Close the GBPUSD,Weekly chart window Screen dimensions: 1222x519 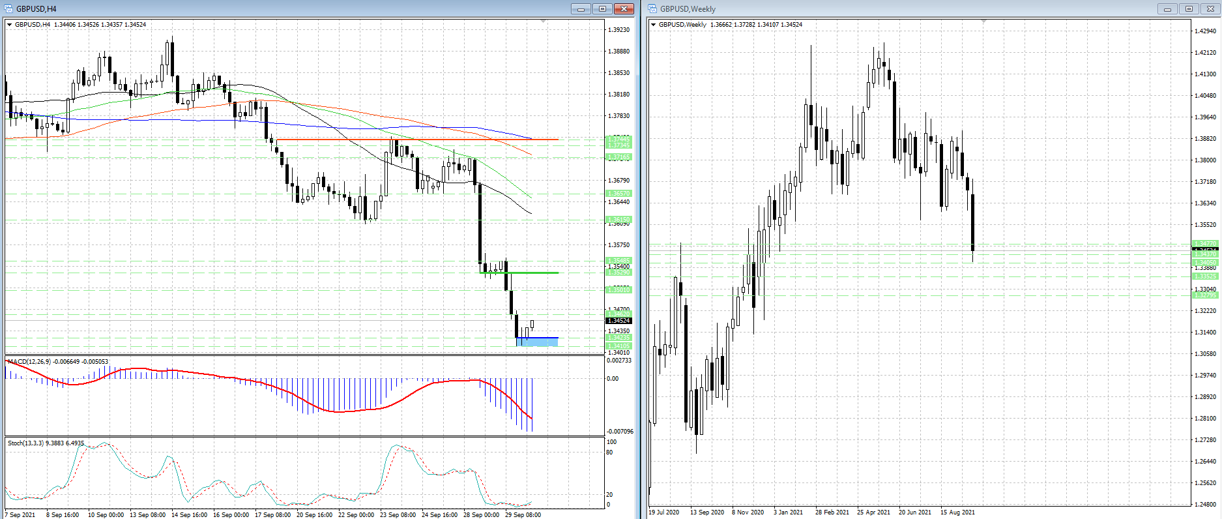click(1210, 8)
